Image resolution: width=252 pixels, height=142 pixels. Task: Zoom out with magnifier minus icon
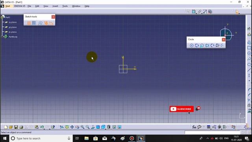coord(87,127)
